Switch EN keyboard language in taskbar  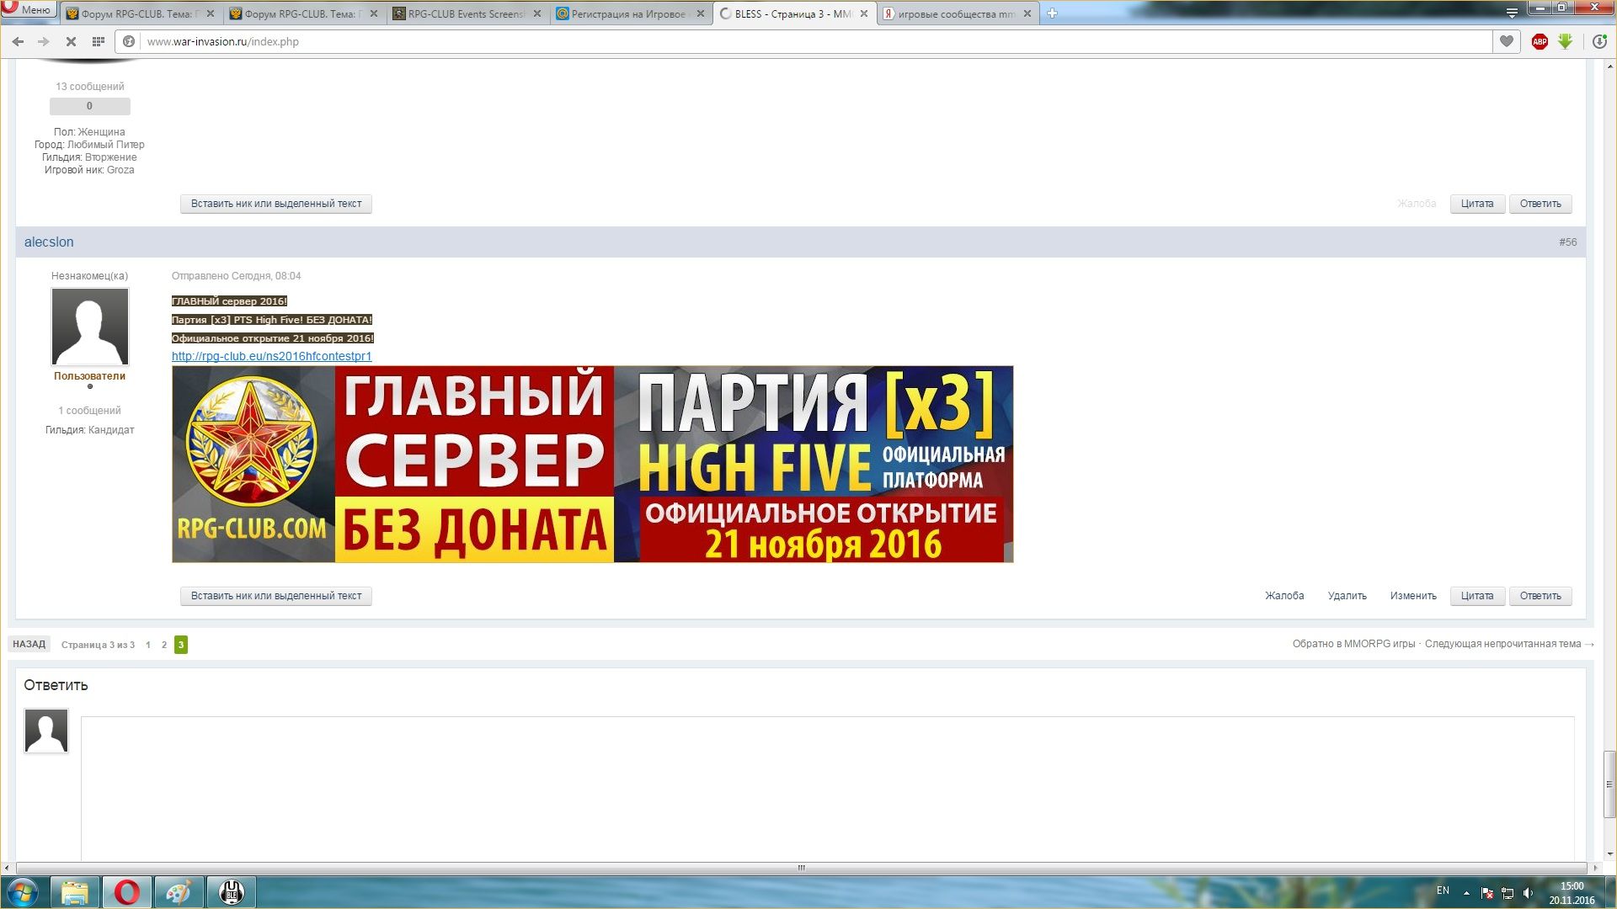(x=1443, y=890)
